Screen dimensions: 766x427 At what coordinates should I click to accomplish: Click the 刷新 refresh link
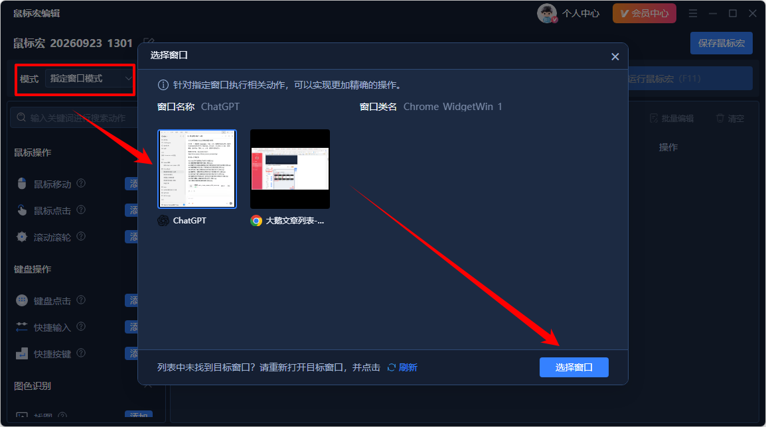(402, 367)
